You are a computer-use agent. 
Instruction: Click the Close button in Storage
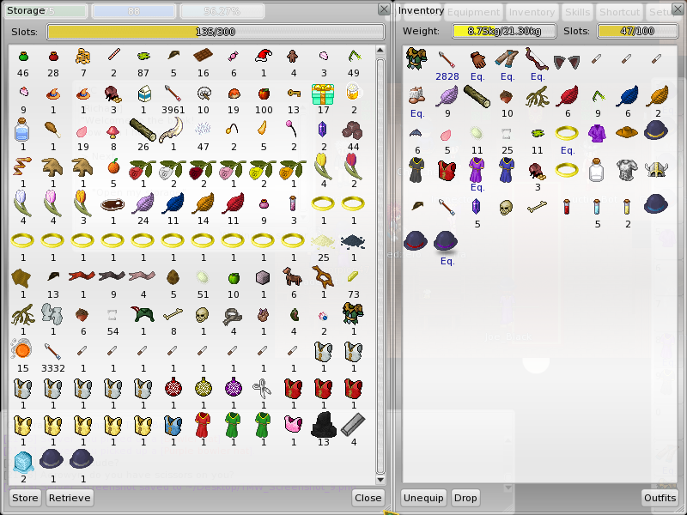[x=368, y=498]
